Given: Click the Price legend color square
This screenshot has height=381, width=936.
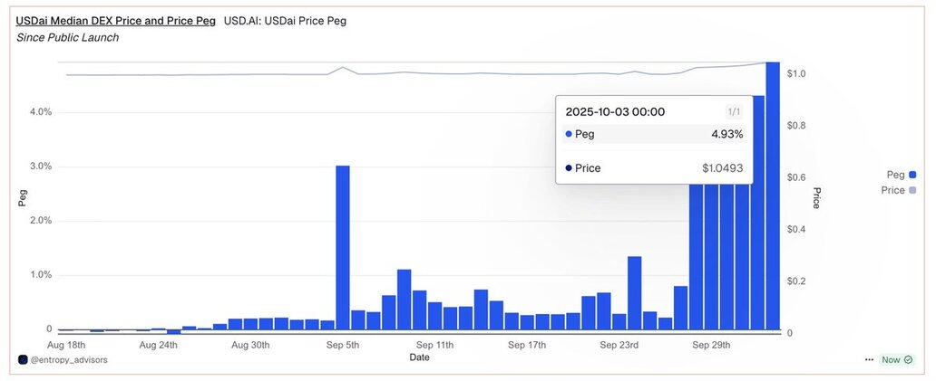Looking at the screenshot, I should pos(913,191).
